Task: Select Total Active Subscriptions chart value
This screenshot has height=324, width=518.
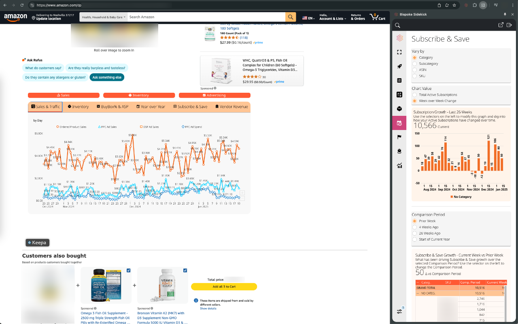Action: click(414, 95)
